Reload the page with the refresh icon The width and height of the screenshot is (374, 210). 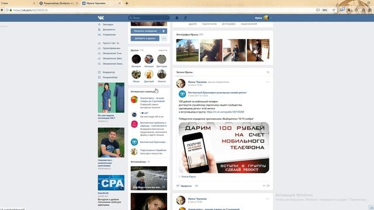(334, 10)
